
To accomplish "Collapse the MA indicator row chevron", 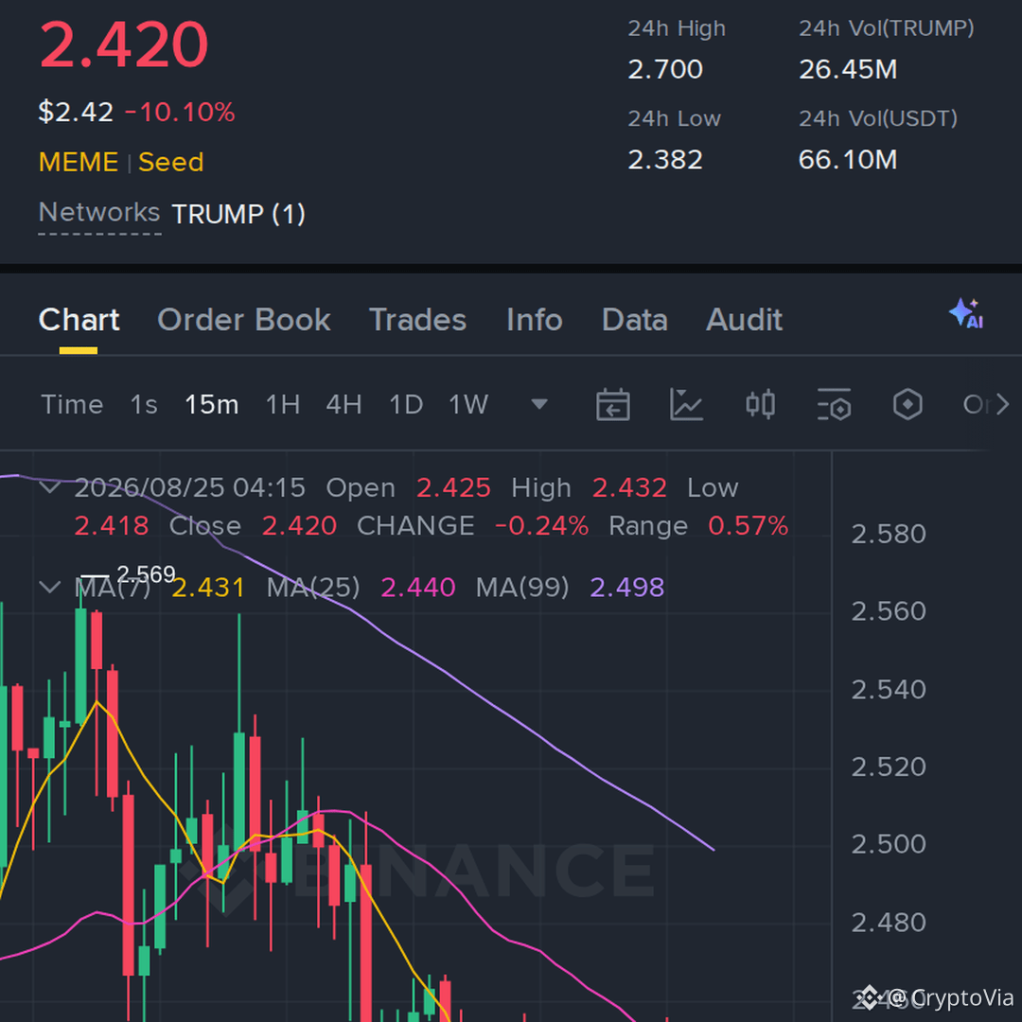I will (x=50, y=588).
